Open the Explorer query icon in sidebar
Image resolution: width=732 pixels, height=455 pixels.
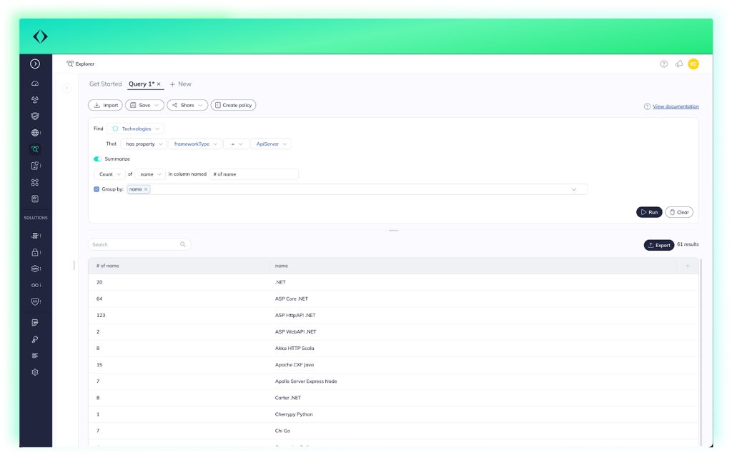pos(35,149)
